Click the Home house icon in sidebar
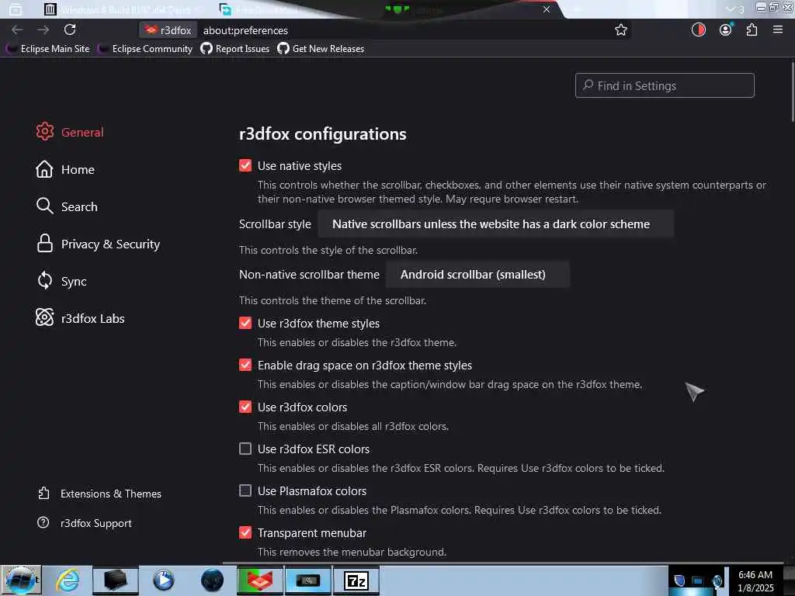 click(x=44, y=169)
